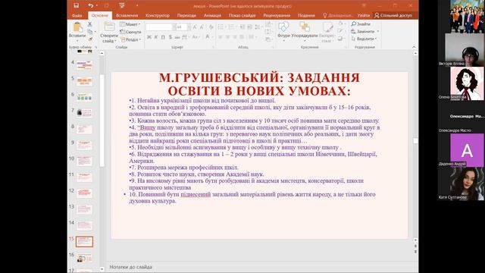The width and height of the screenshot is (485, 273).
Task: Switch to the Подання tab
Action: [306, 15]
